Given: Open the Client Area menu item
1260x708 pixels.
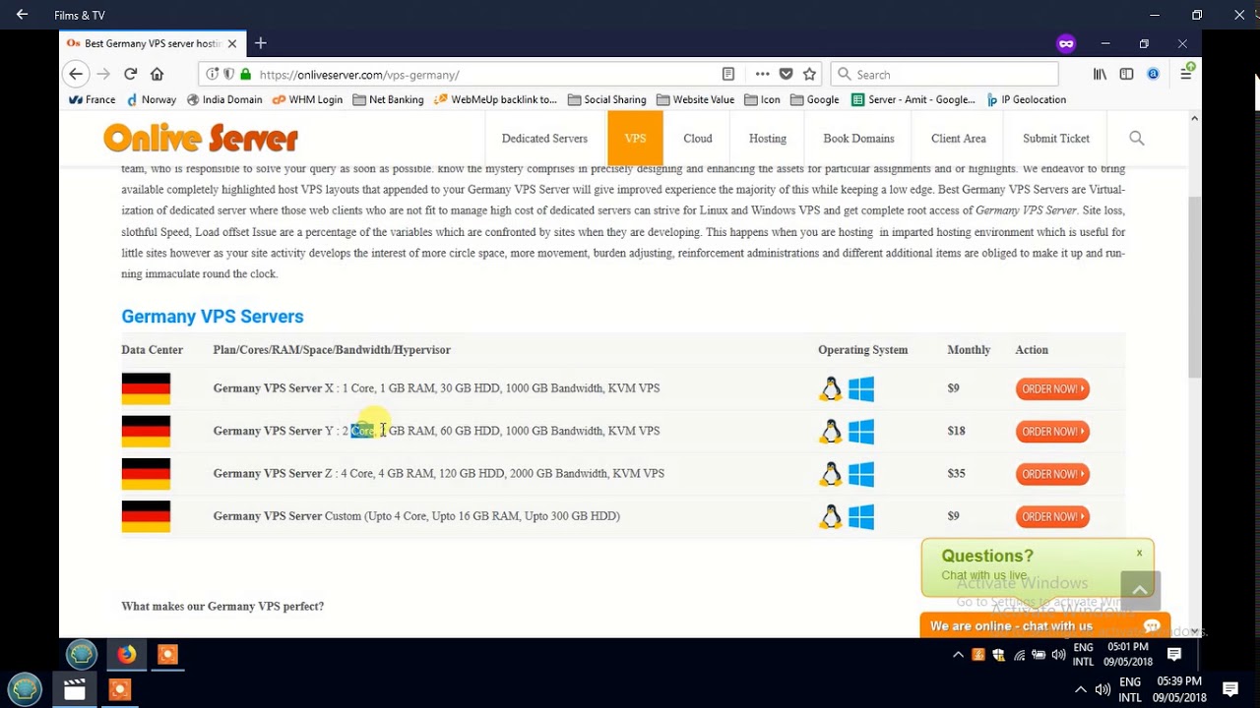Looking at the screenshot, I should coord(958,139).
